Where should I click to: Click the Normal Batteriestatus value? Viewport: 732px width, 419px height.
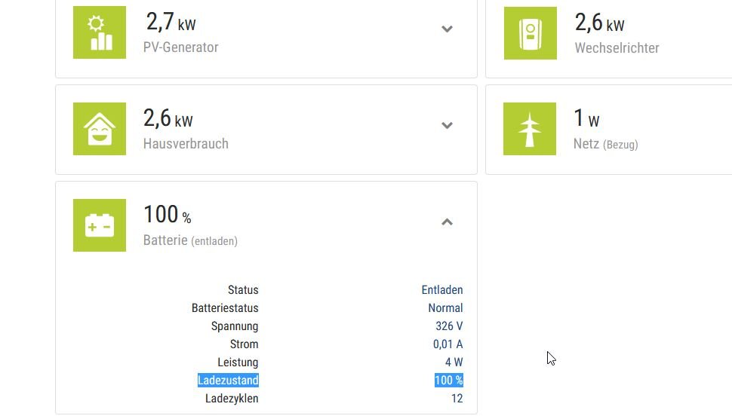[x=445, y=308]
